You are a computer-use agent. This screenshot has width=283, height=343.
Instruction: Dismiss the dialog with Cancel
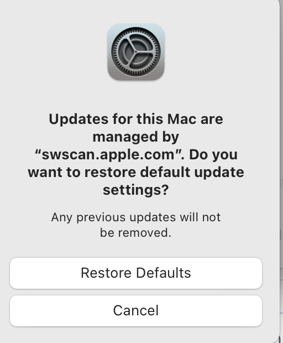136,310
